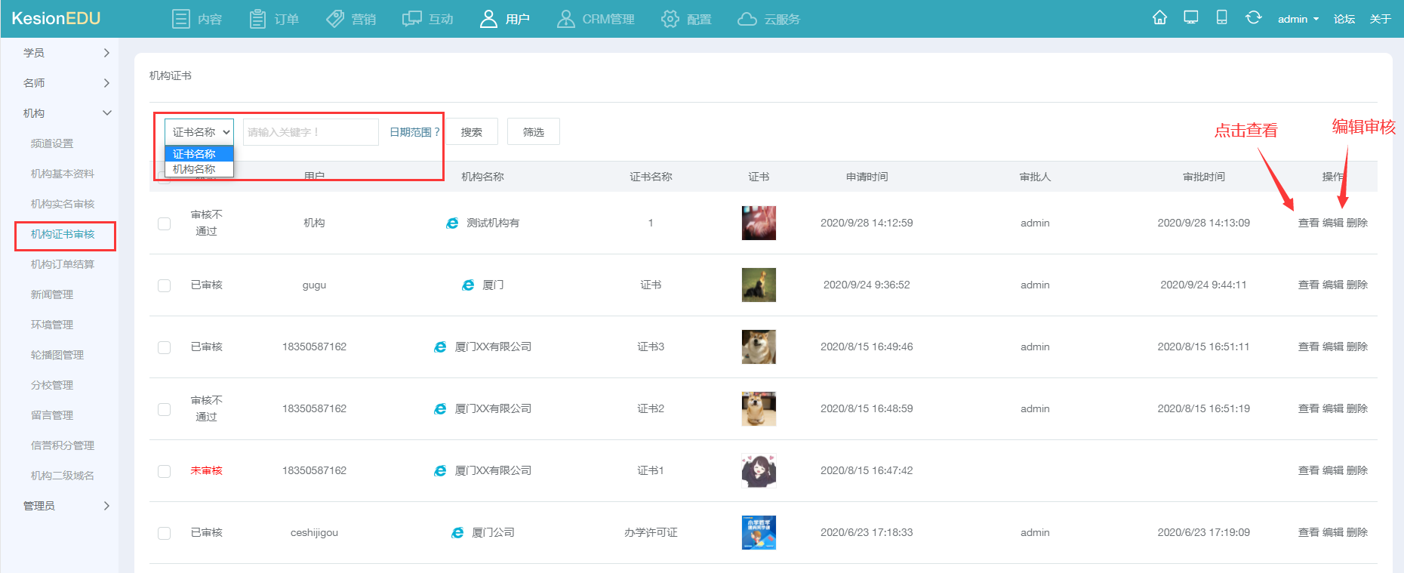Image resolution: width=1404 pixels, height=573 pixels.
Task: Check the checkbox for 证书3 row
Action: point(164,347)
